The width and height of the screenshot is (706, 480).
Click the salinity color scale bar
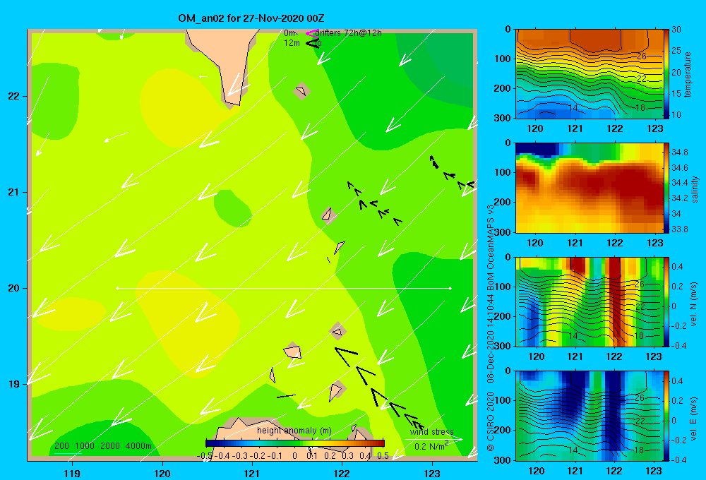pos(666,188)
